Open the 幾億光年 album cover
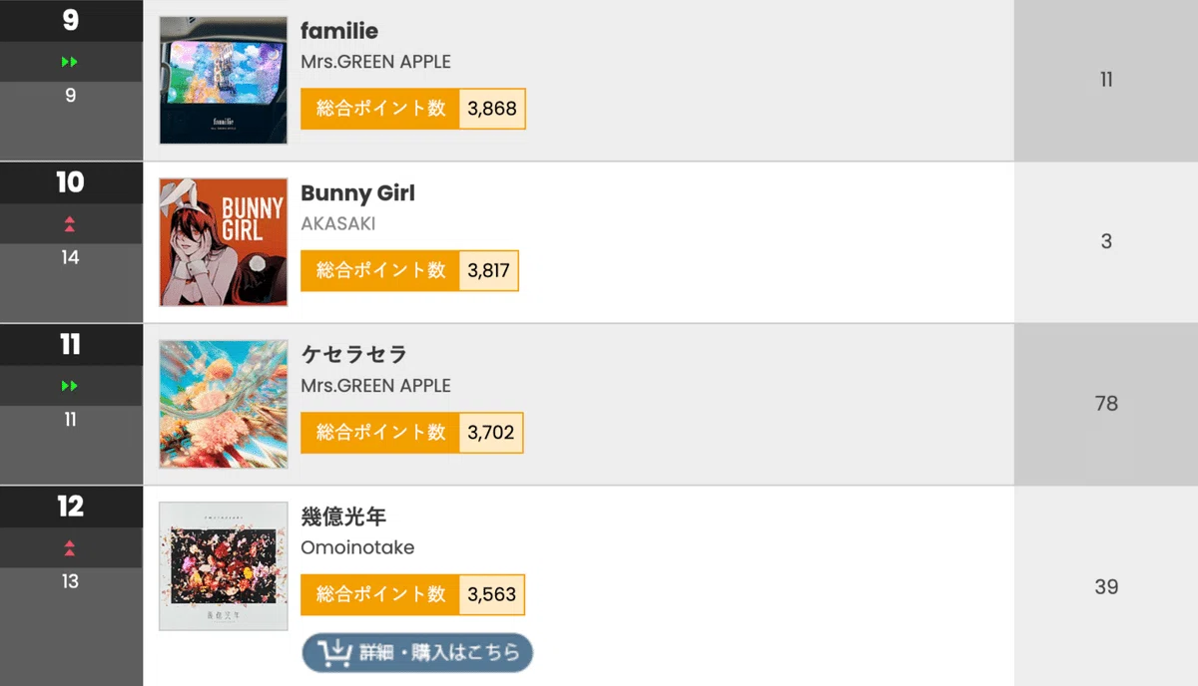Viewport: 1198px width, 686px height. coord(224,566)
